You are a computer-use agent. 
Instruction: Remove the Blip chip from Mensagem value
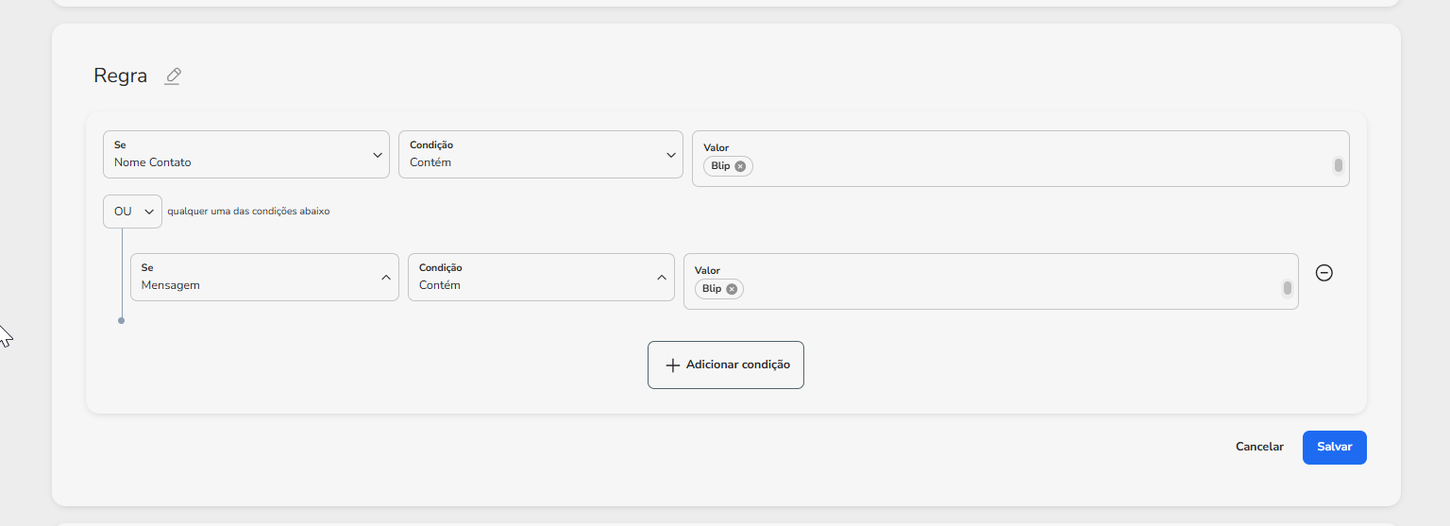click(732, 289)
